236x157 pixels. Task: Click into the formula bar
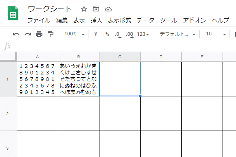126,47
